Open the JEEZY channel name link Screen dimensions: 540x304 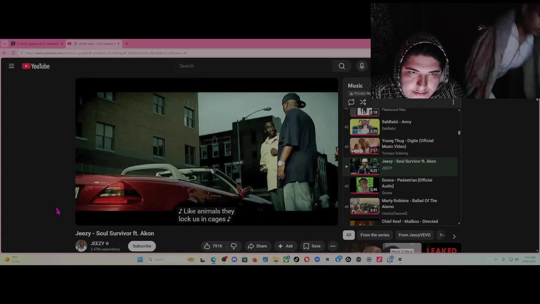(97, 244)
